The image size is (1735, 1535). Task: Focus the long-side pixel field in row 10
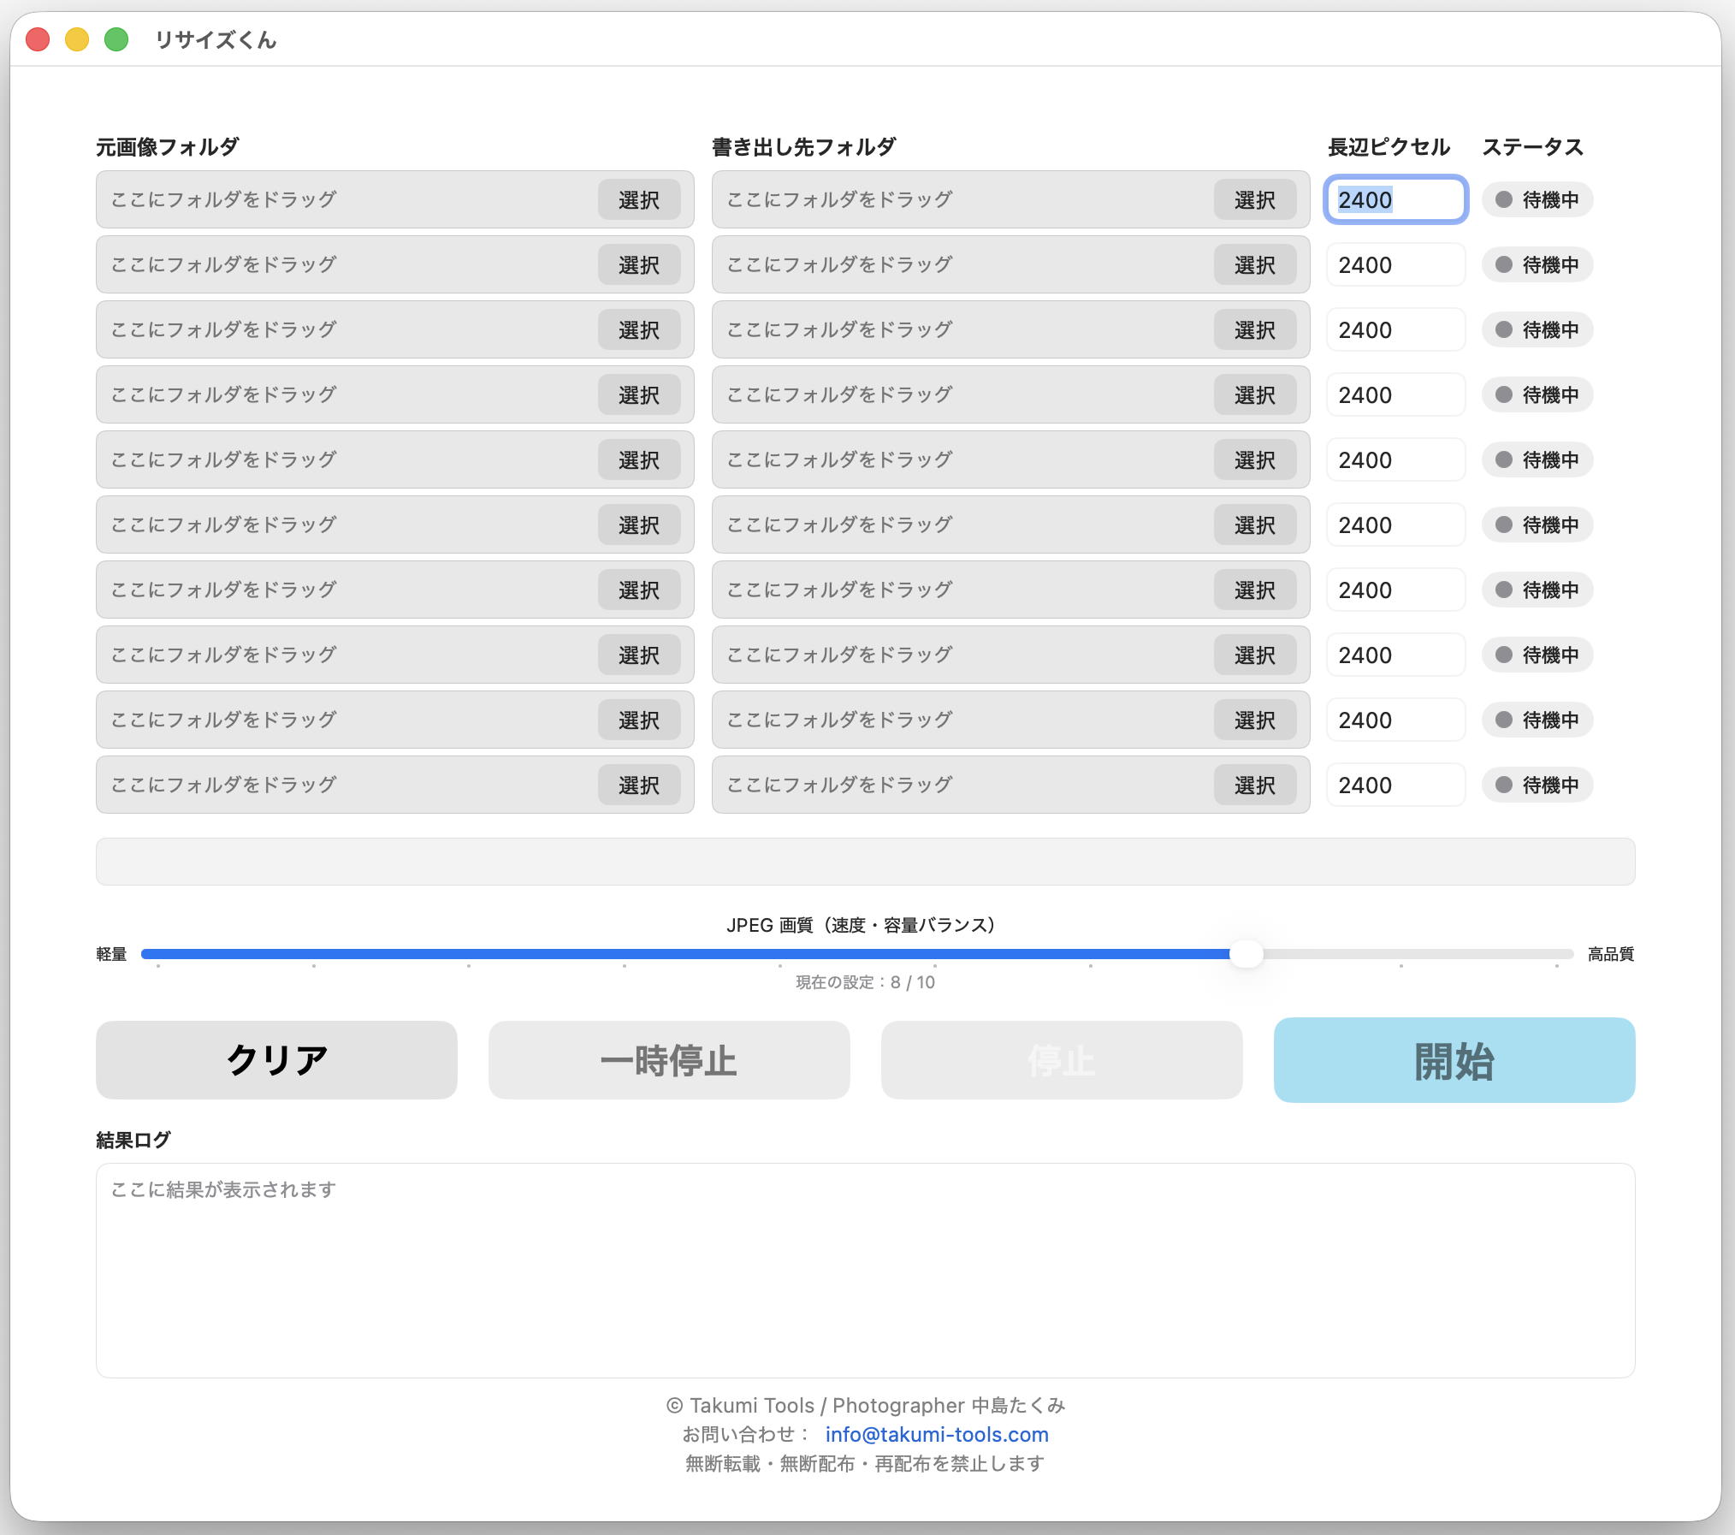point(1395,785)
